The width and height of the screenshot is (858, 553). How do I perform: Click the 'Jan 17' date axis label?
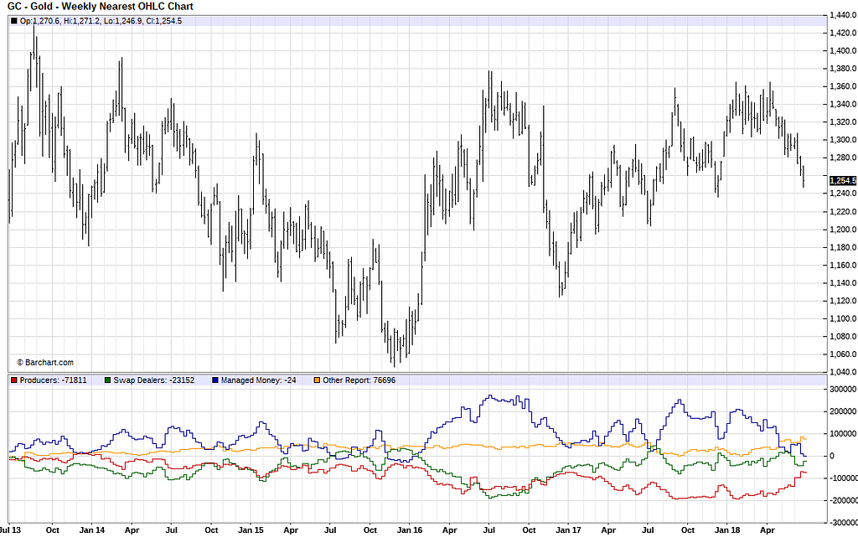click(569, 530)
